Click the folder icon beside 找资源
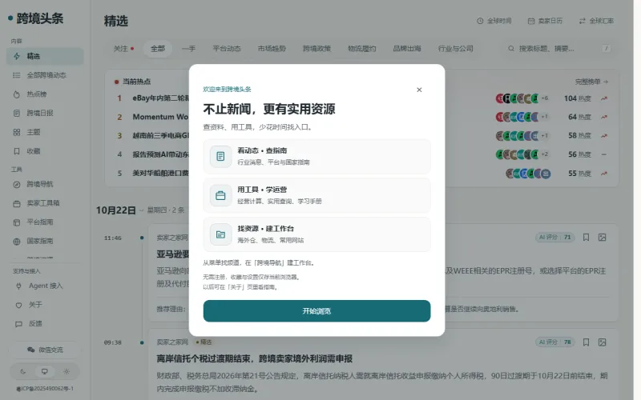The image size is (641, 400). 221,234
